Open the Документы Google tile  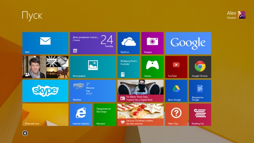pos(200,91)
